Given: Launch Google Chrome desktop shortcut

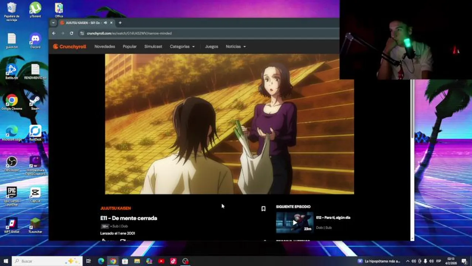Looking at the screenshot, I should pos(12,102).
